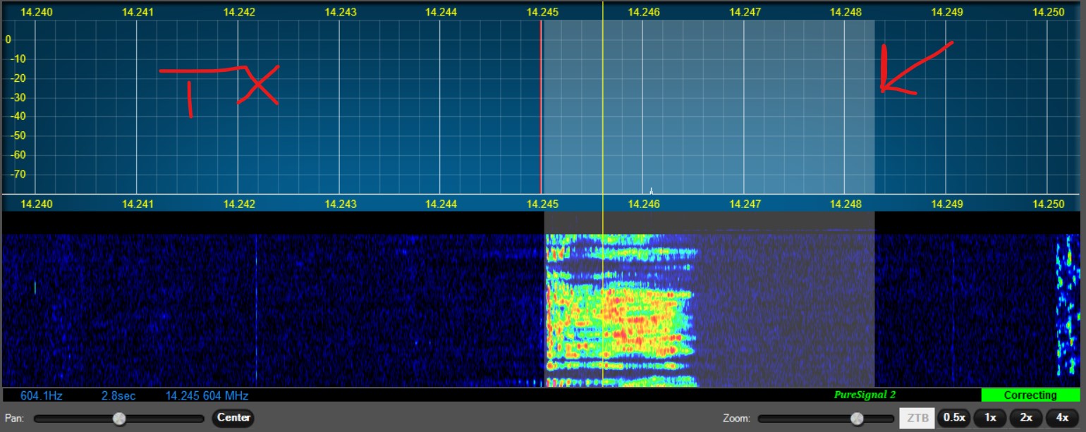Select the red filter edge line at 14.245

541,106
